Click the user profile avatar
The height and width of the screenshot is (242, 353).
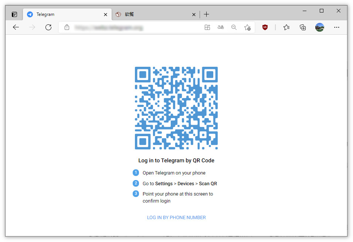click(319, 27)
